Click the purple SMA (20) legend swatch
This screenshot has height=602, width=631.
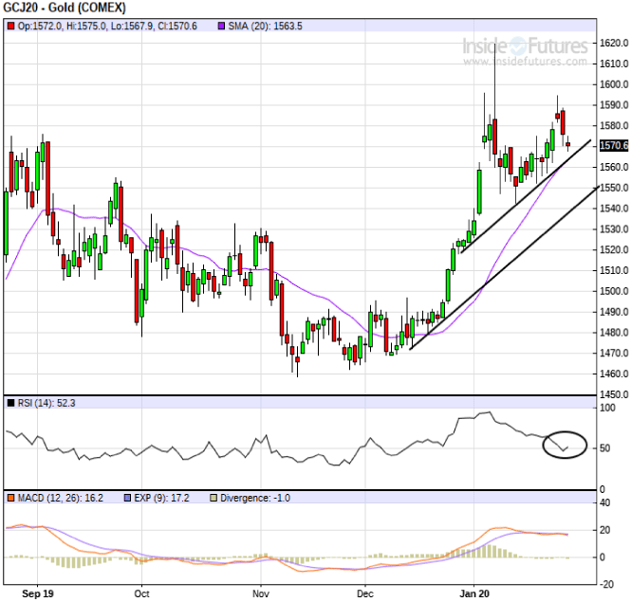tap(220, 26)
